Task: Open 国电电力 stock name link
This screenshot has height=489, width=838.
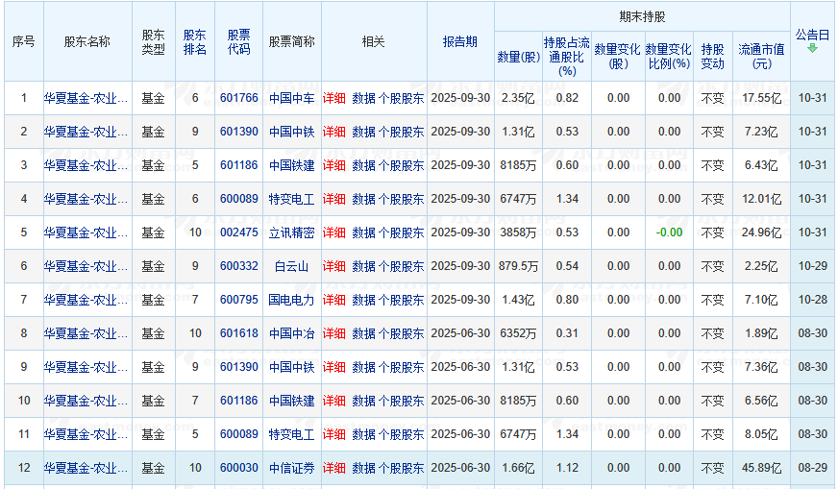Action: coord(291,301)
